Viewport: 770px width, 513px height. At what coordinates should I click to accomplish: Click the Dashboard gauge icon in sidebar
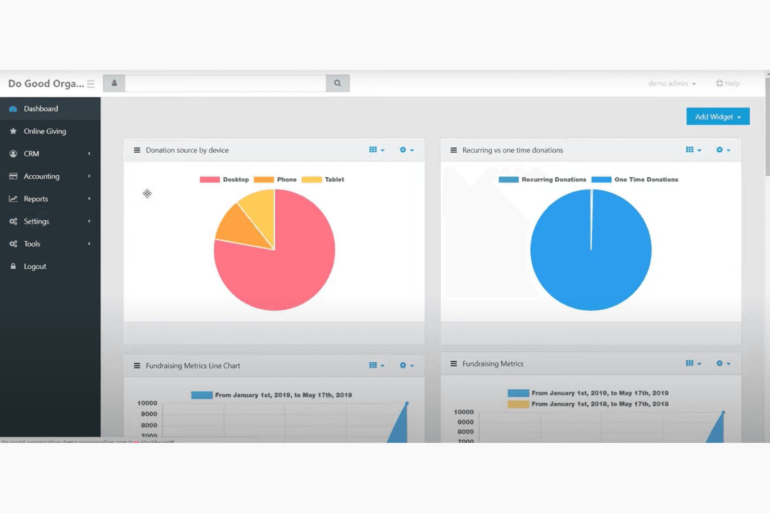[13, 109]
